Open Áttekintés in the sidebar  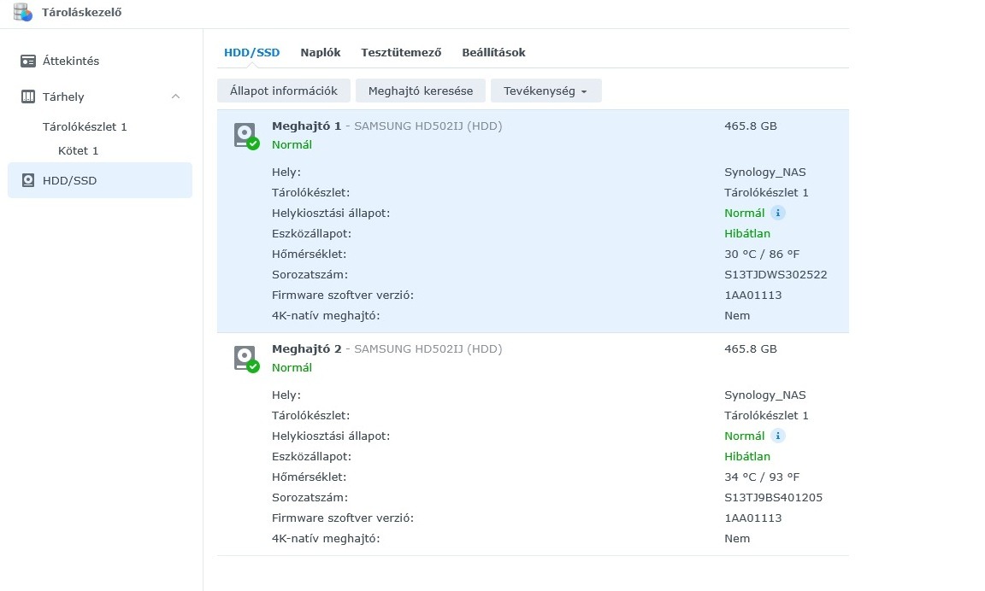(71, 61)
